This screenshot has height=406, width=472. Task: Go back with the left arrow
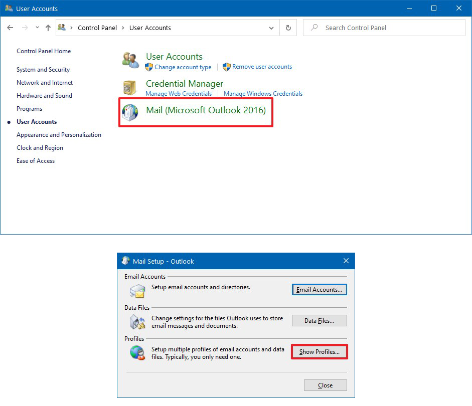[10, 28]
